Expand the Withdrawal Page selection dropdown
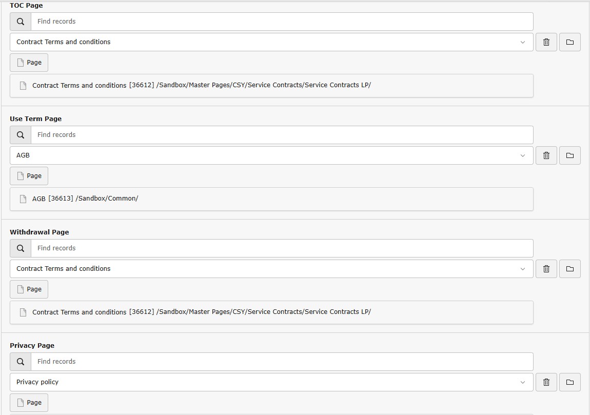Viewport: 590px width, 415px height. click(271, 269)
